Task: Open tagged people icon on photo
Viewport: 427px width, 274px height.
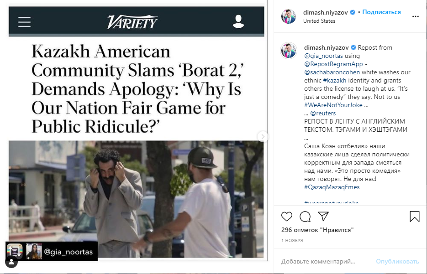Action: tap(11, 262)
